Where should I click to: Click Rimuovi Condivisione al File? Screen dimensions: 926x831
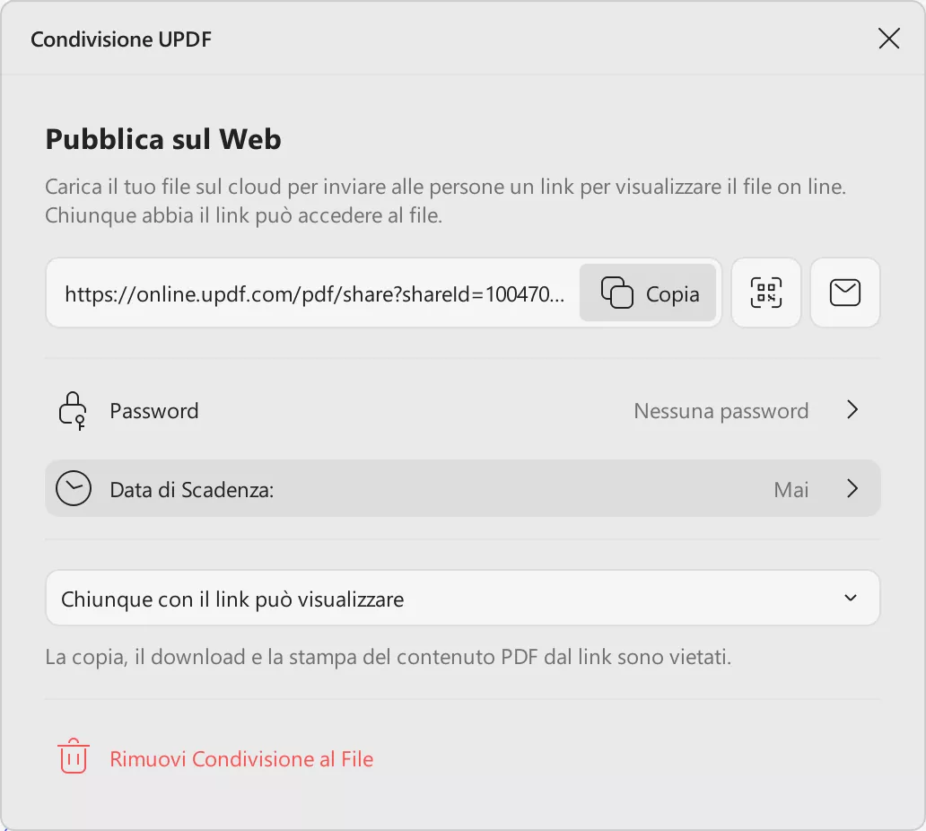pos(240,758)
